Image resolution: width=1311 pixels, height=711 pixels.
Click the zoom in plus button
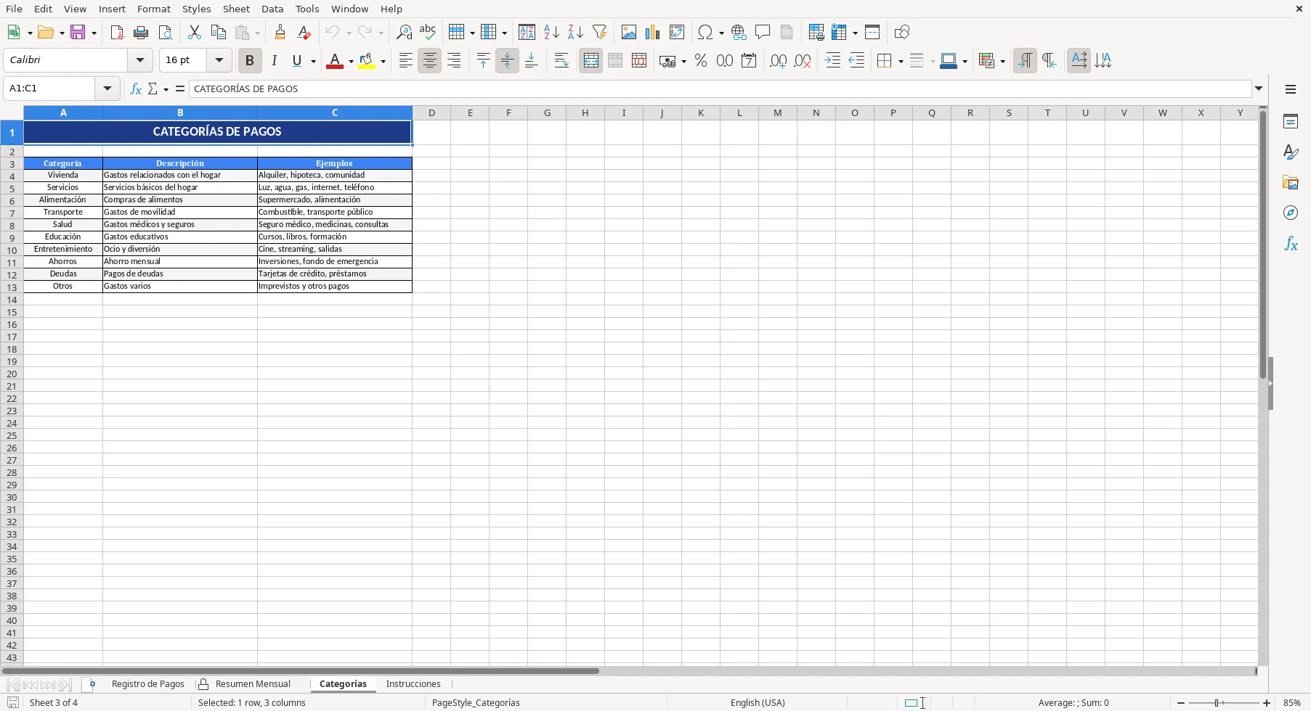(x=1267, y=703)
